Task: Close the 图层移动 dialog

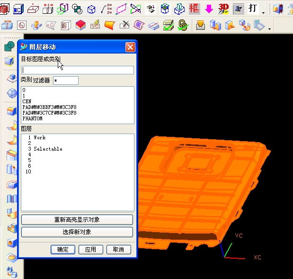Action: tap(130, 47)
